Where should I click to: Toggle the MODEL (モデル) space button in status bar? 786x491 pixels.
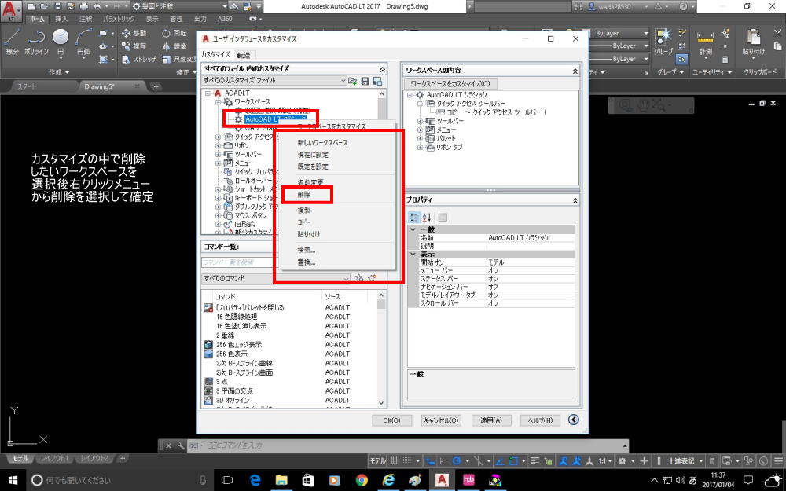pos(378,461)
